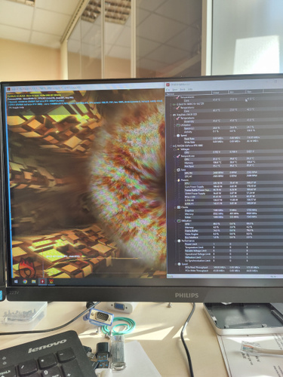Screen dimensions: 283x377
Task: Collapse the NVIDIA GeForce RTX GPU node
Action: coord(171,146)
